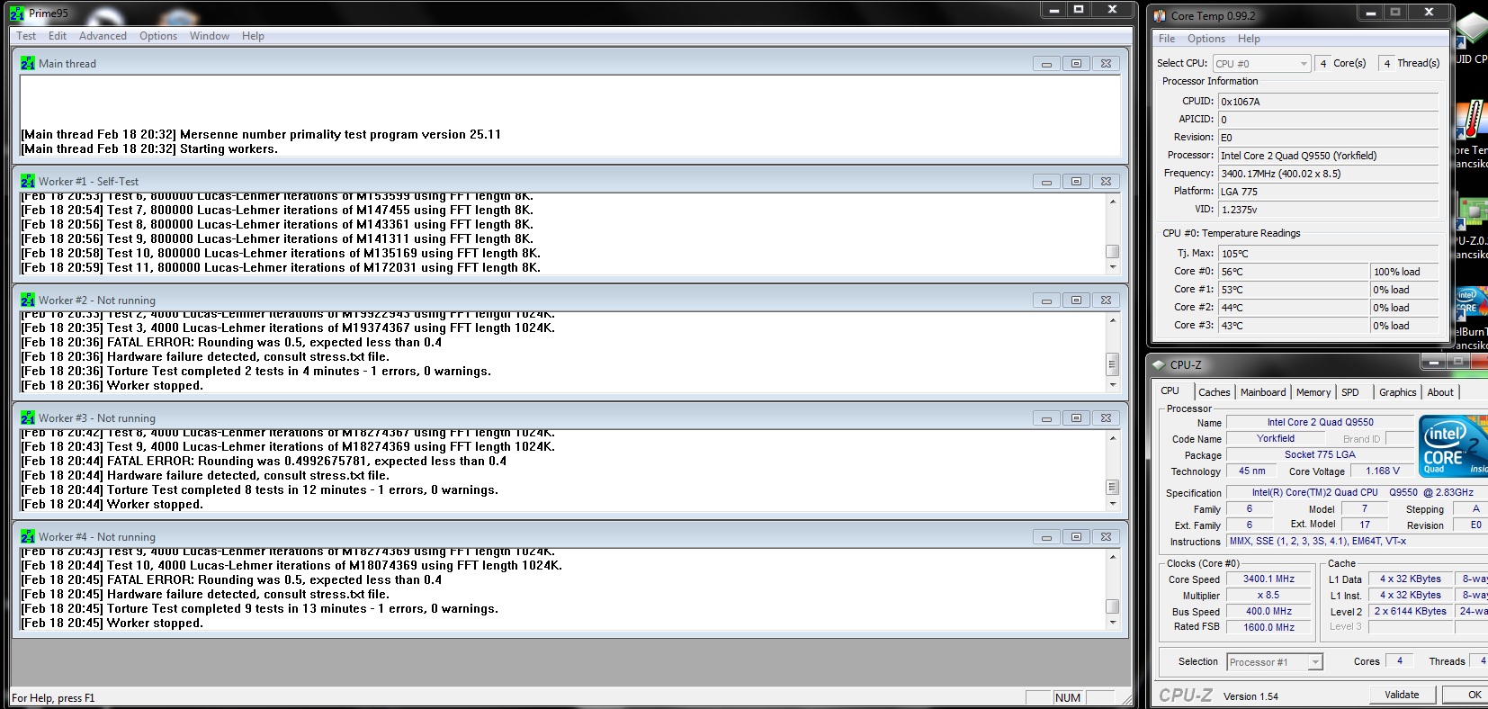Close the Main thread child window
The height and width of the screenshot is (709, 1488).
[x=1106, y=64]
